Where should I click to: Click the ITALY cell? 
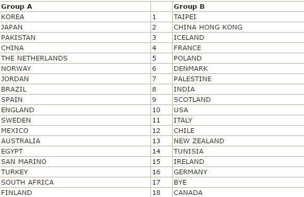[238, 120]
